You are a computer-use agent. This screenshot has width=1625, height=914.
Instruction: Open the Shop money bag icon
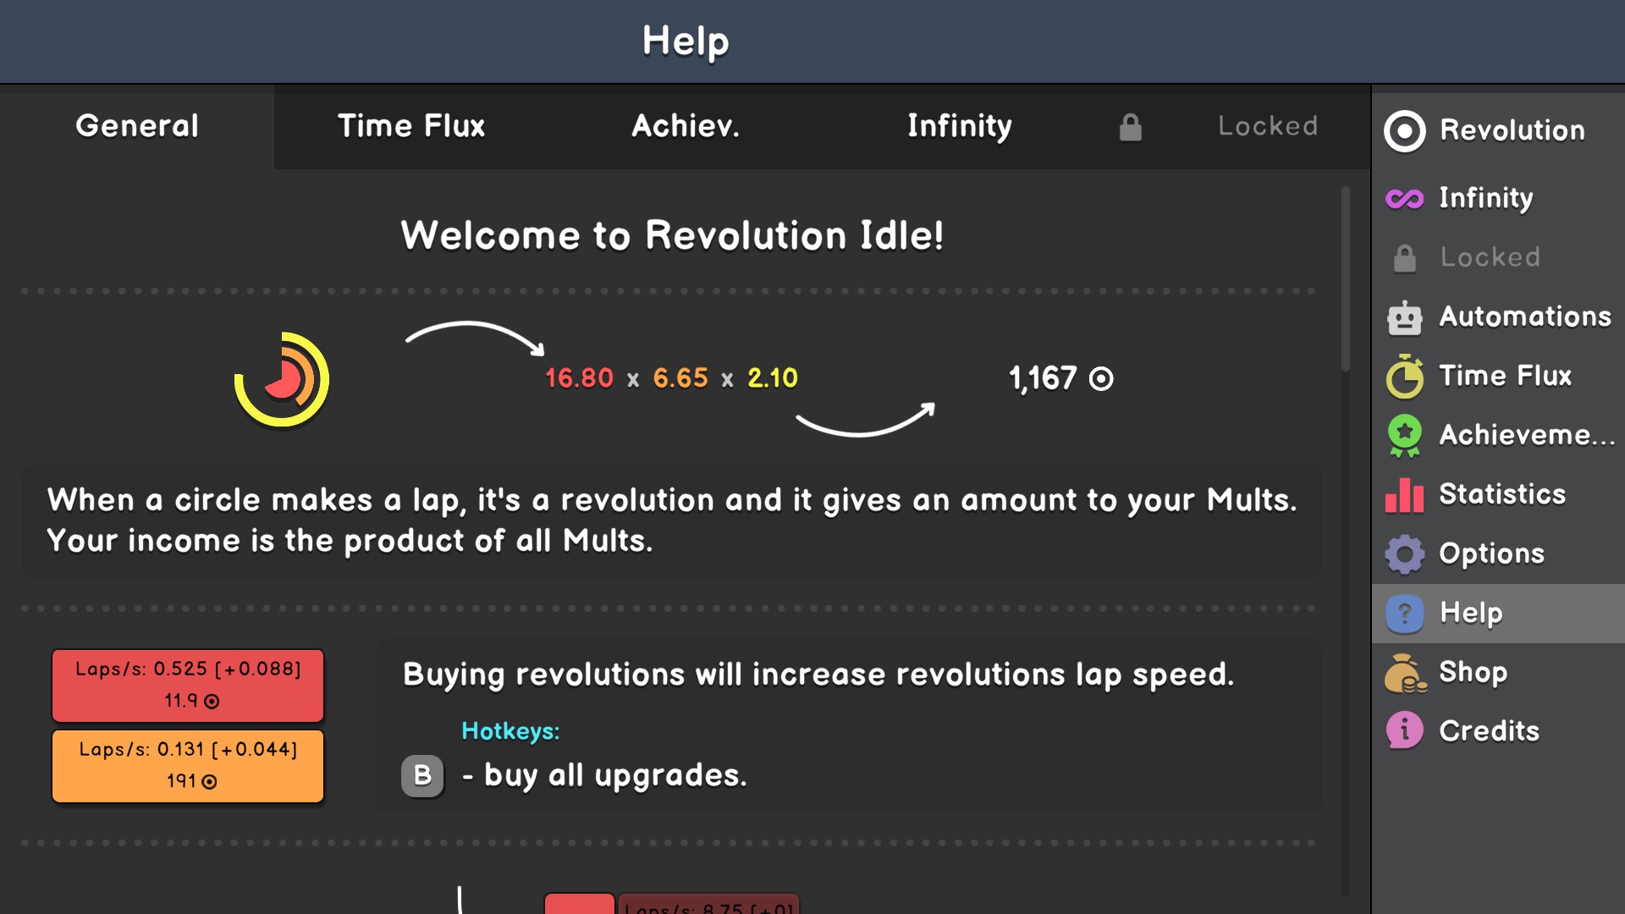coord(1404,674)
